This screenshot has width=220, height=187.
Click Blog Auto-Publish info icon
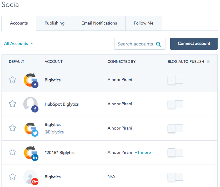208,62
